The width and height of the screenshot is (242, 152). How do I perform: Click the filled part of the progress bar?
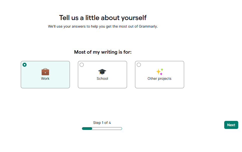coord(87,129)
